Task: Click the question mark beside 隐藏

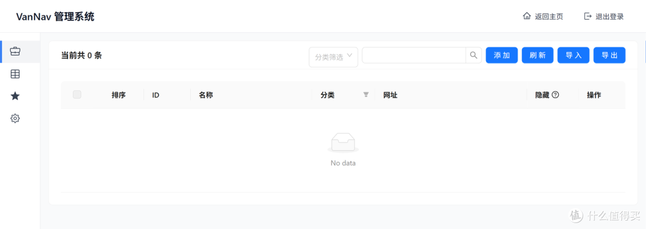Action: (x=555, y=94)
